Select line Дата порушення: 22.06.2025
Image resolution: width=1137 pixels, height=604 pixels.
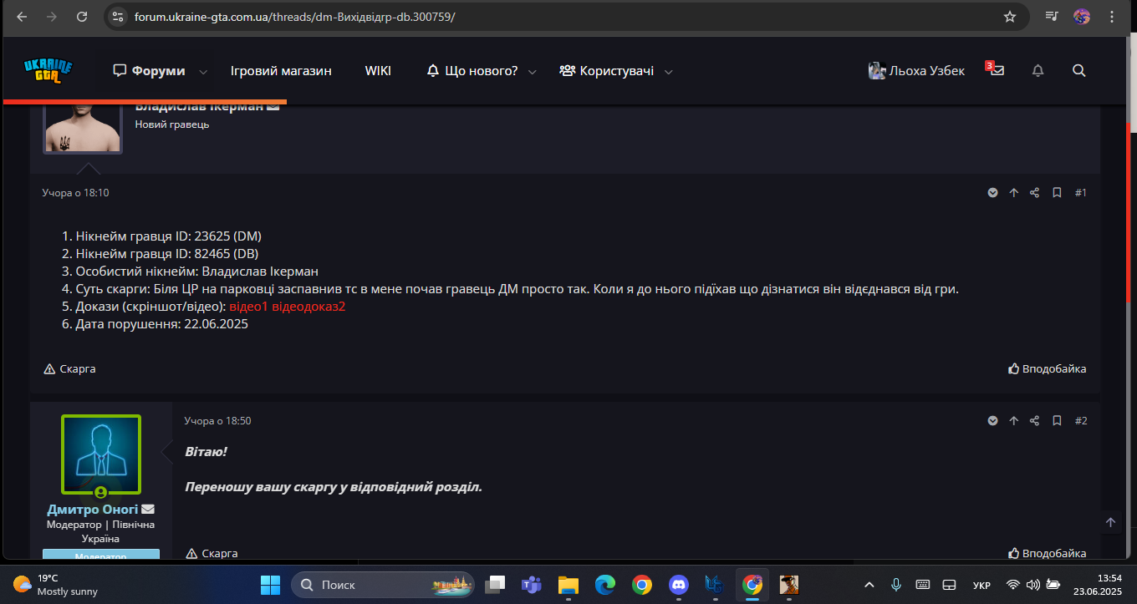(x=162, y=324)
